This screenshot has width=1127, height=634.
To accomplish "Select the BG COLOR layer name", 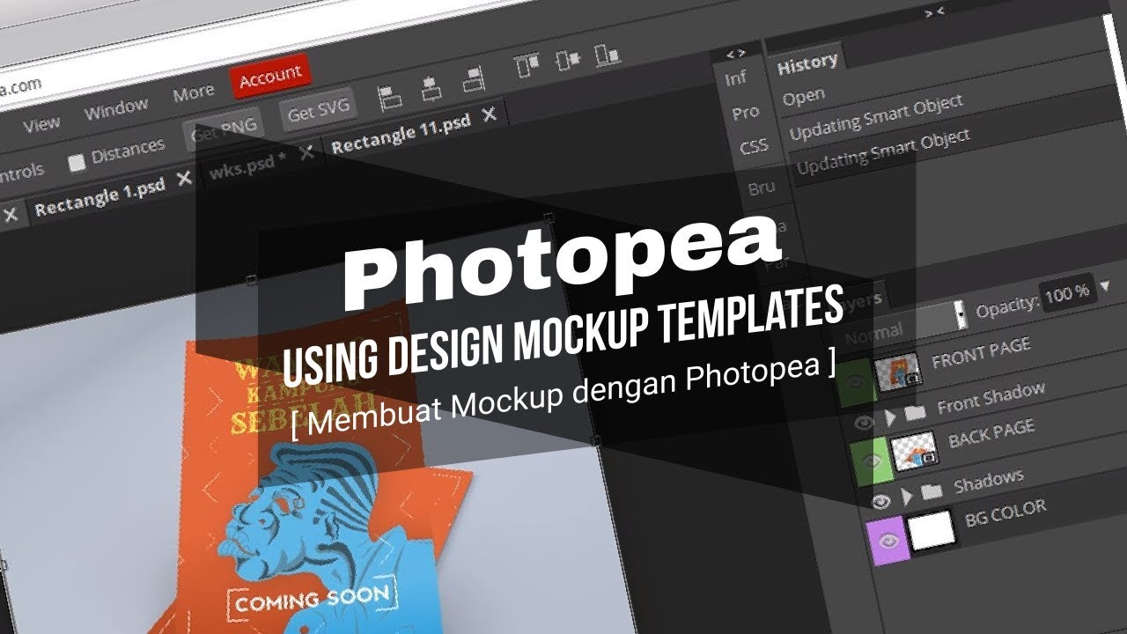I will (x=1005, y=512).
